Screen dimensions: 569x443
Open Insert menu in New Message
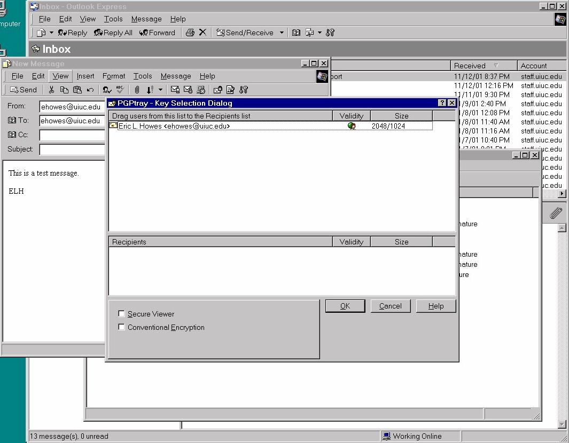click(85, 76)
